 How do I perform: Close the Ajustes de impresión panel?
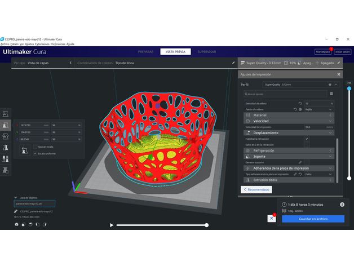[339, 74]
